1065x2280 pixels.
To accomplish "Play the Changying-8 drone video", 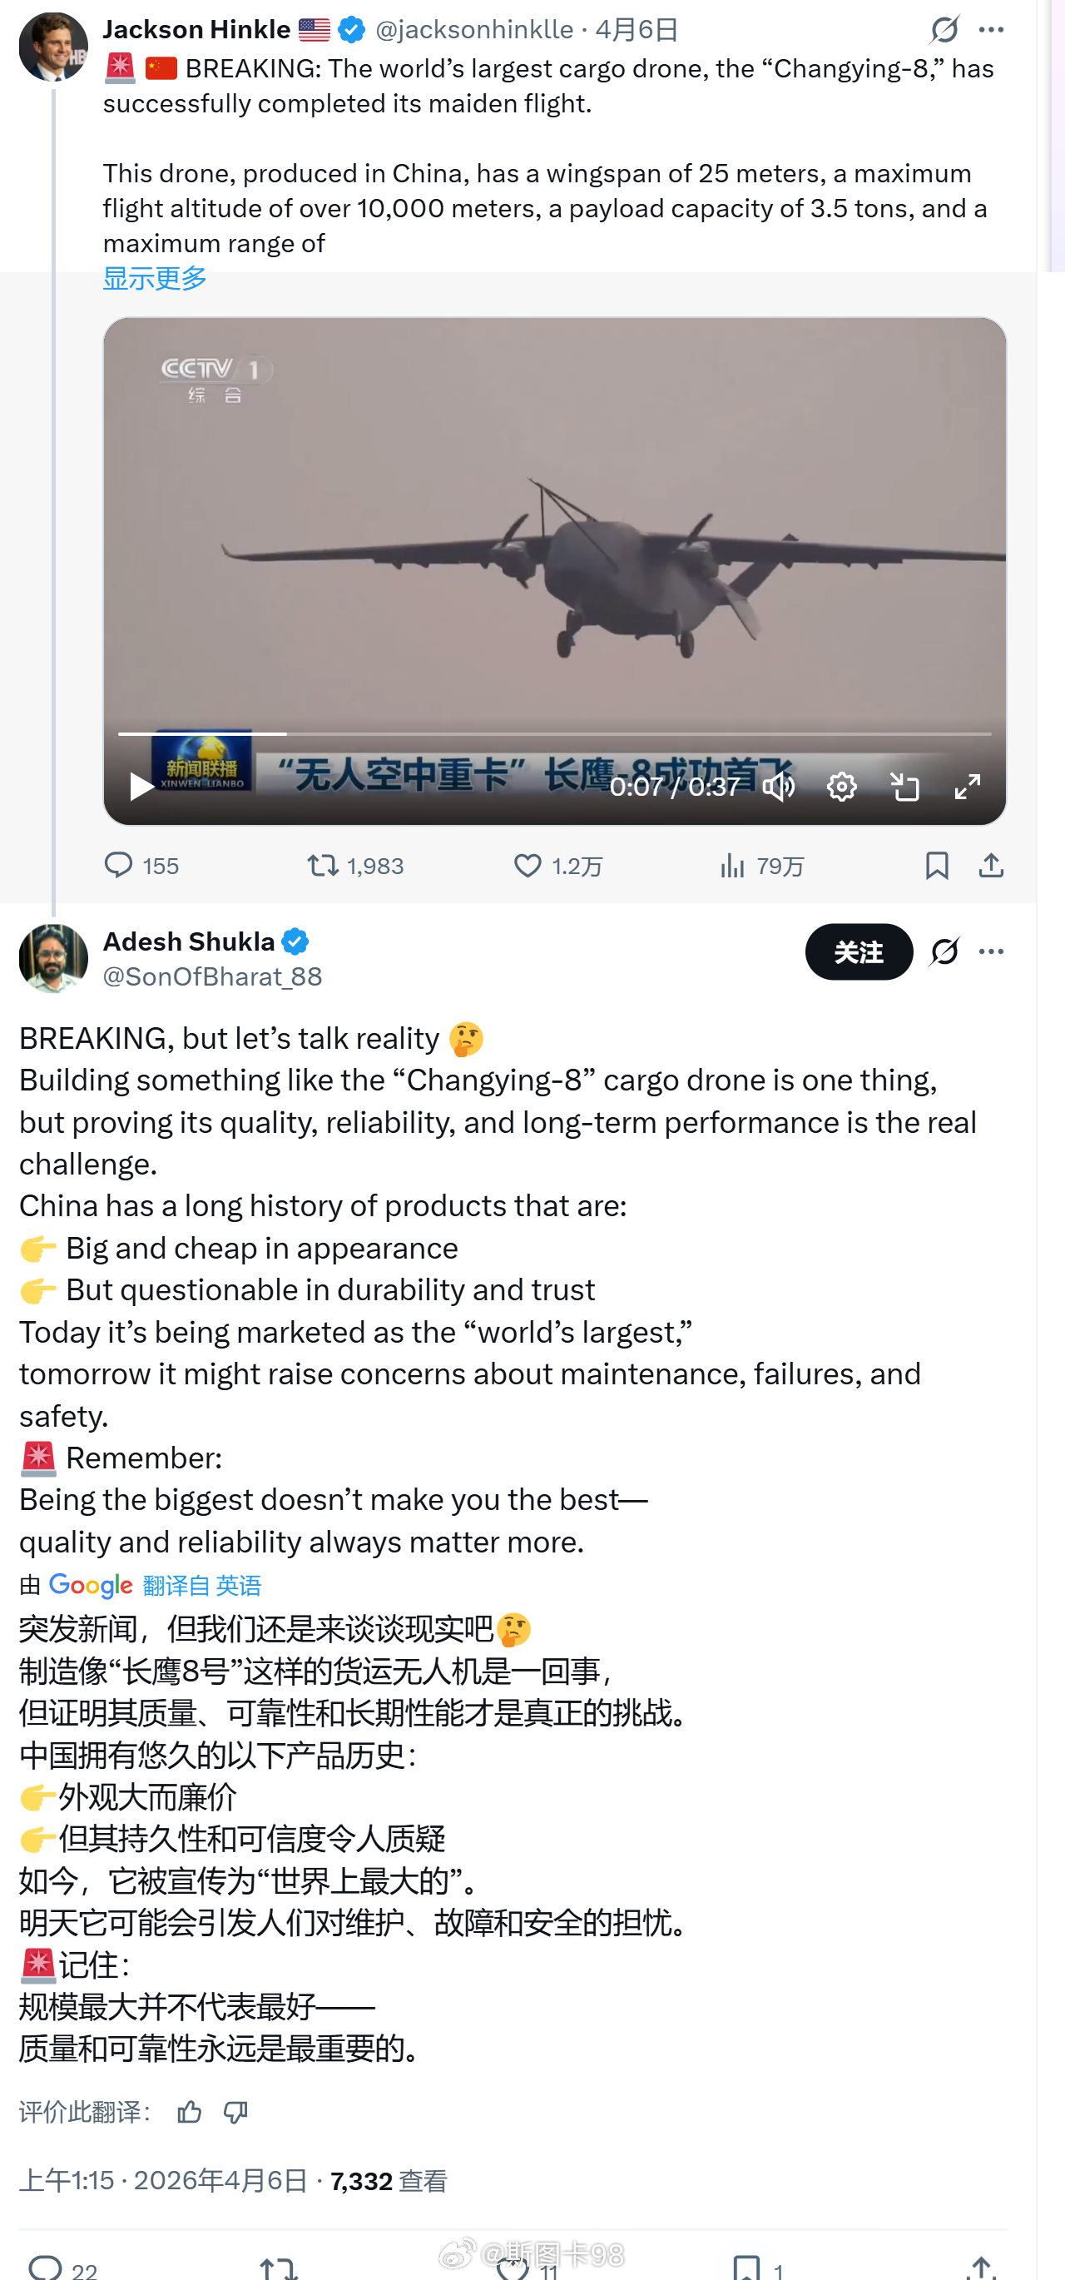I will [138, 787].
